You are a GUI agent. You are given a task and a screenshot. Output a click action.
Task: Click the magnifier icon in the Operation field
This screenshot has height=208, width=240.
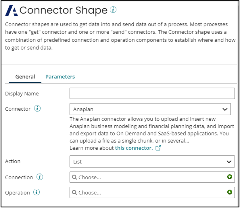[75, 192]
